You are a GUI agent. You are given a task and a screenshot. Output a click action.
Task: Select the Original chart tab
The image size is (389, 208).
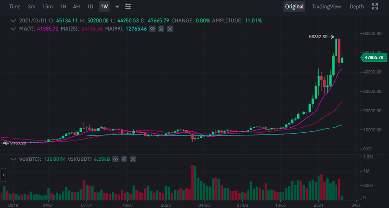click(x=295, y=7)
